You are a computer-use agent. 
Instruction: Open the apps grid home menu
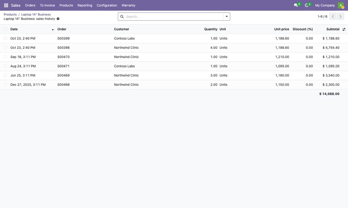[6, 5]
